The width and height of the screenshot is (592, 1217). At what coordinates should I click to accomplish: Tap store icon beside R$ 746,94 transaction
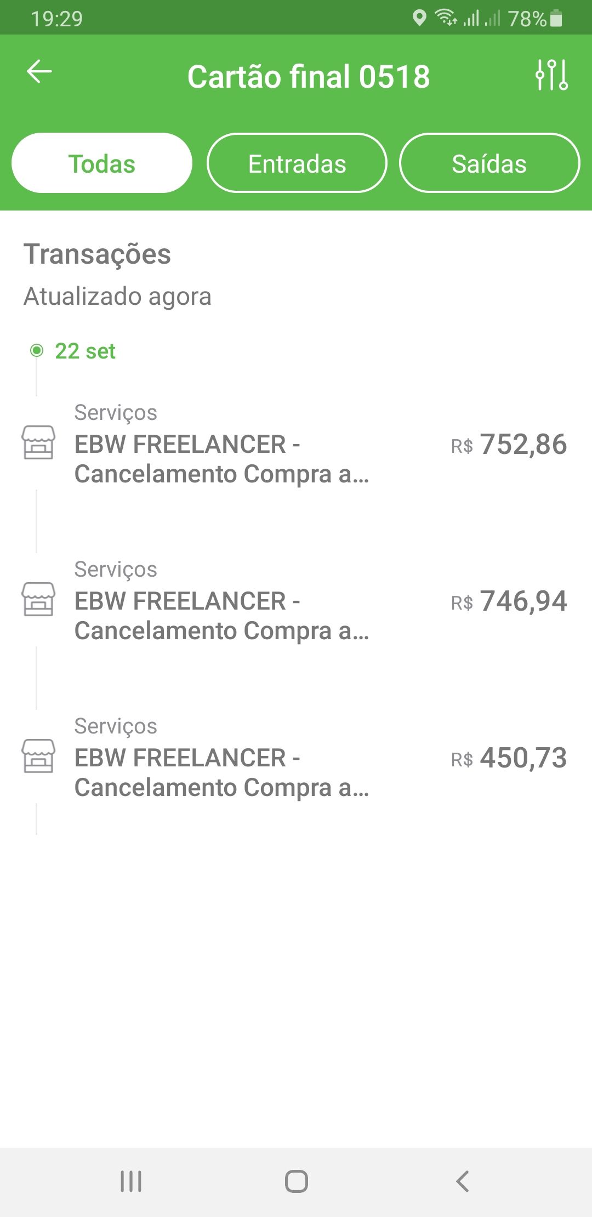(x=38, y=599)
